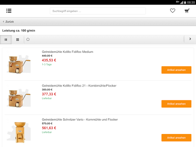Image resolution: width=196 pixels, height=147 pixels.
Task: View article KoMo Fidifloc Medium button
Action: click(176, 70)
